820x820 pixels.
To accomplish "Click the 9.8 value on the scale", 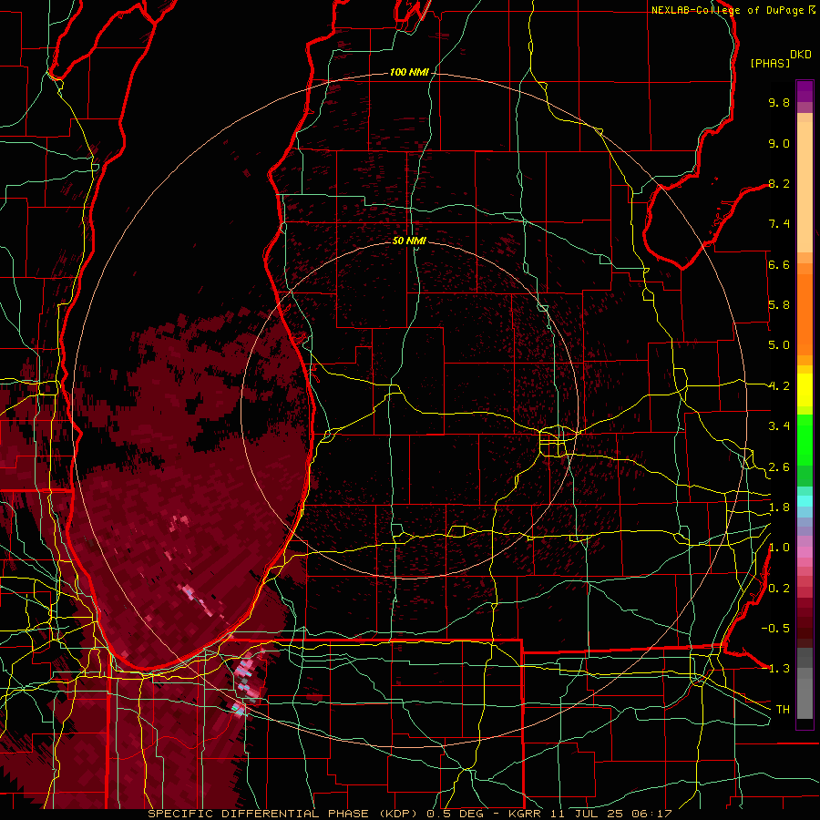I will point(779,102).
